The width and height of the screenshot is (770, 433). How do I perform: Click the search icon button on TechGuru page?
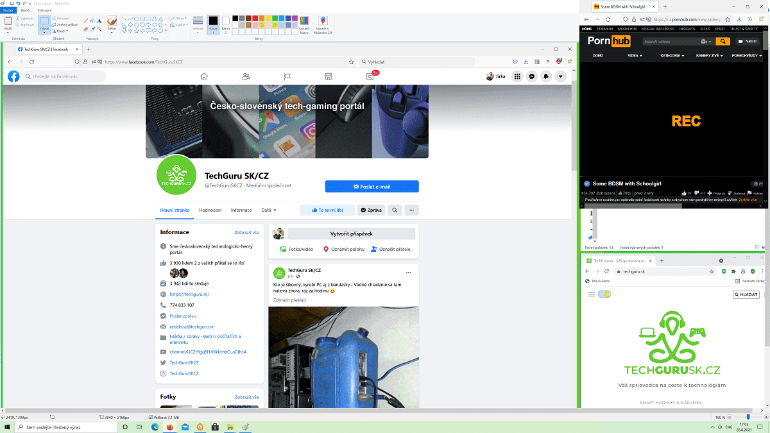tap(395, 210)
